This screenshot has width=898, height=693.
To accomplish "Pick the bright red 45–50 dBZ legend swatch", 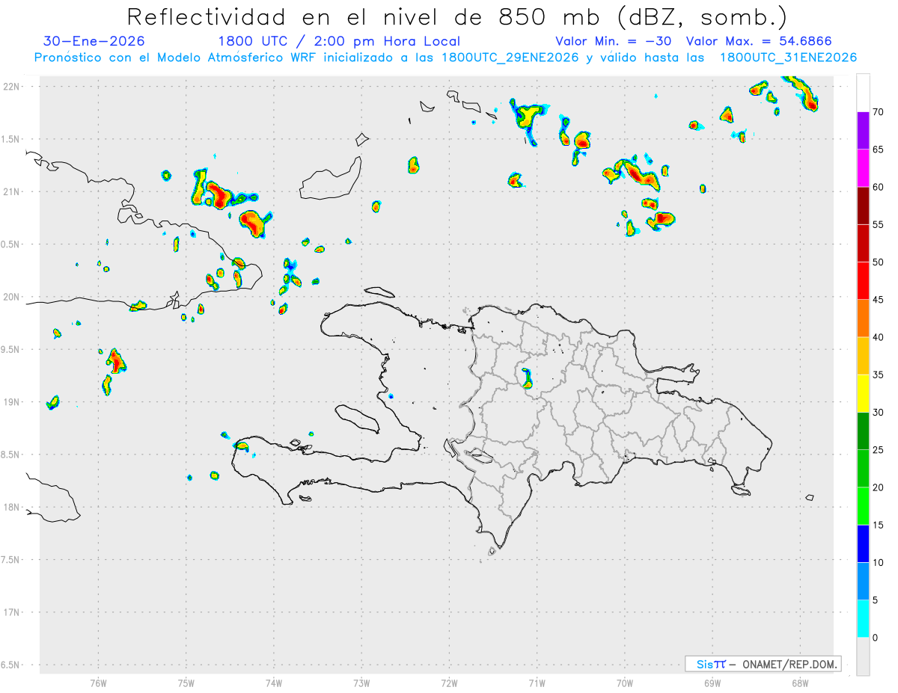I will (x=863, y=280).
